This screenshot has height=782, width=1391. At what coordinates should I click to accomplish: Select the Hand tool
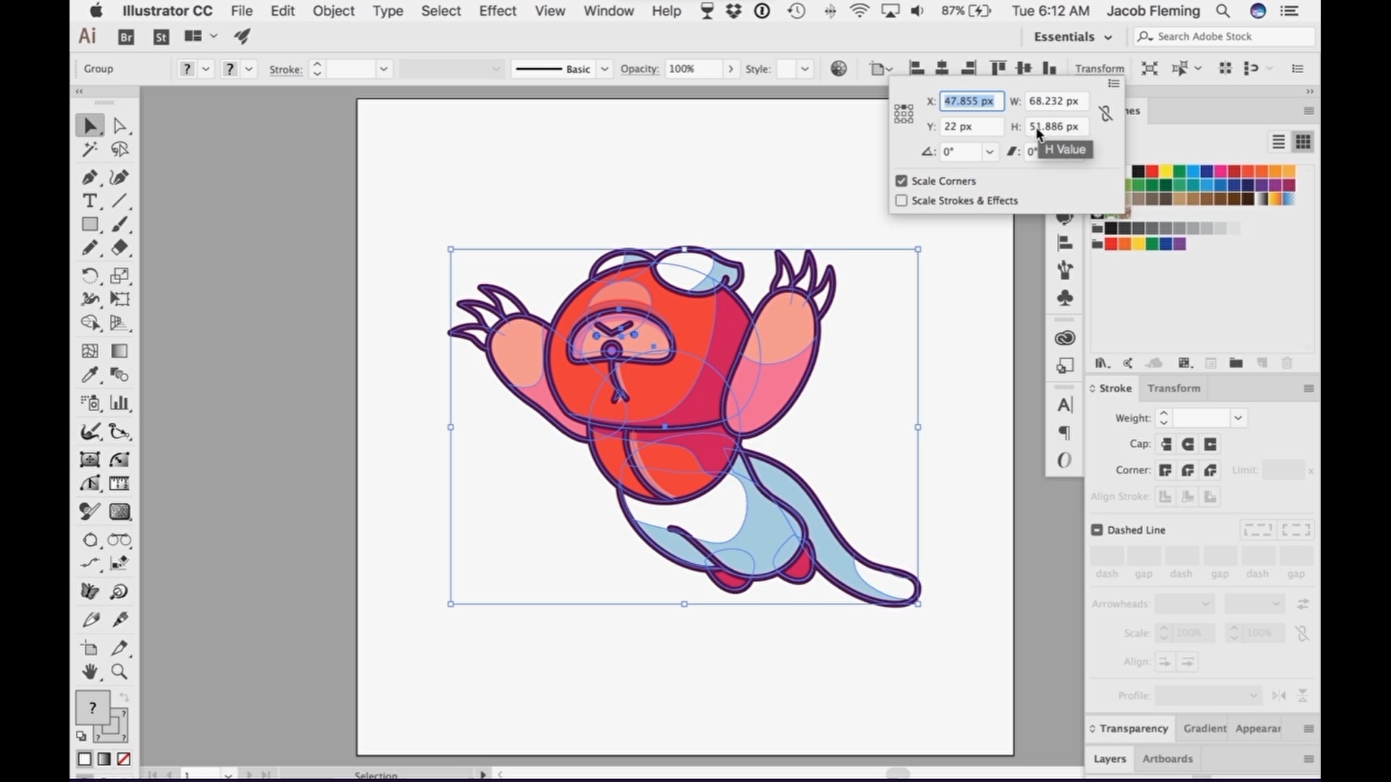tap(90, 672)
